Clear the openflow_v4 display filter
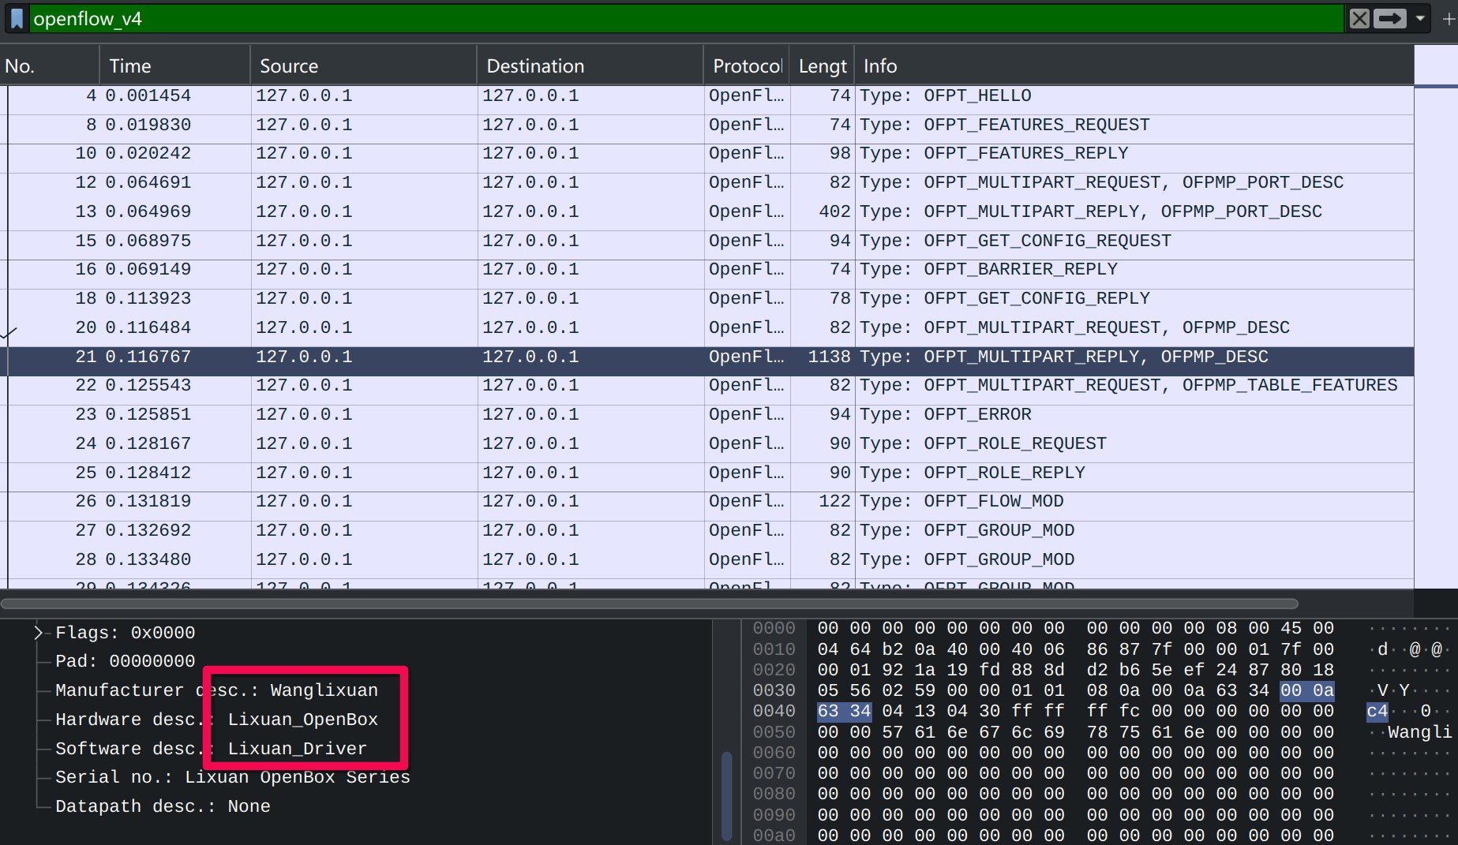The width and height of the screenshot is (1458, 845). [1359, 18]
